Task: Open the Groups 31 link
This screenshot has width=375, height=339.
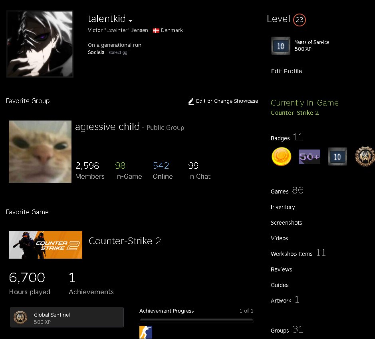Action: 287,330
